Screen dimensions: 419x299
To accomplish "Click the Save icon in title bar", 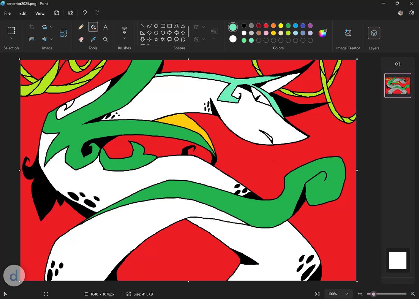I will tap(57, 13).
